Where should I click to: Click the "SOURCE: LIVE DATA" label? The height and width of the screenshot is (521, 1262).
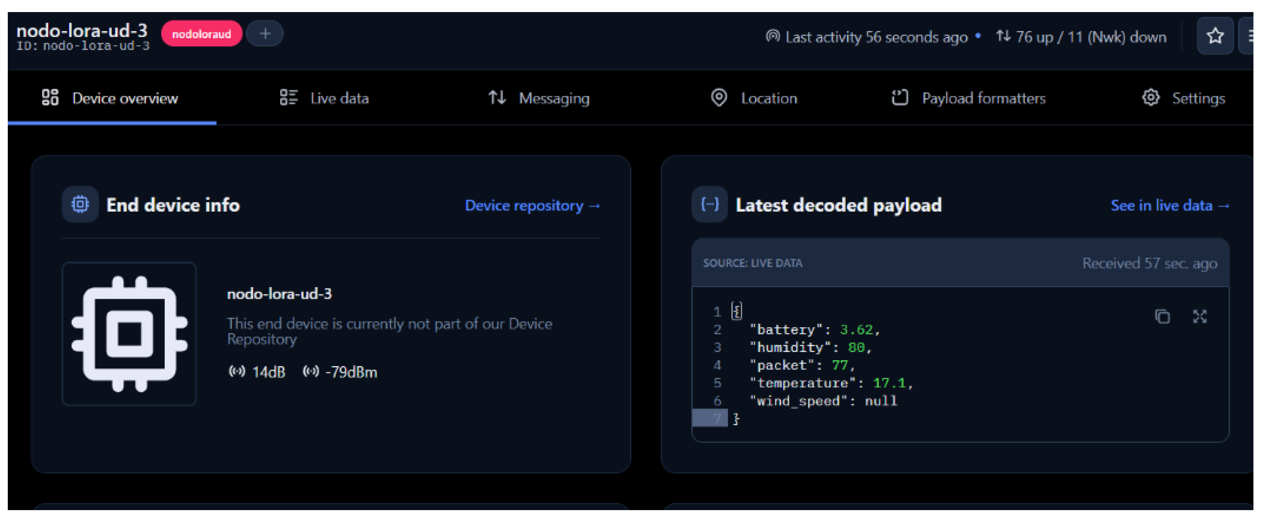753,263
